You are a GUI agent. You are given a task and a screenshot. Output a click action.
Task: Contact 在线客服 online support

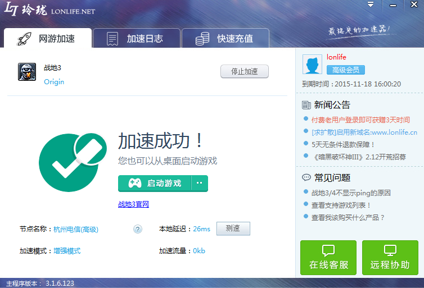[328, 258]
